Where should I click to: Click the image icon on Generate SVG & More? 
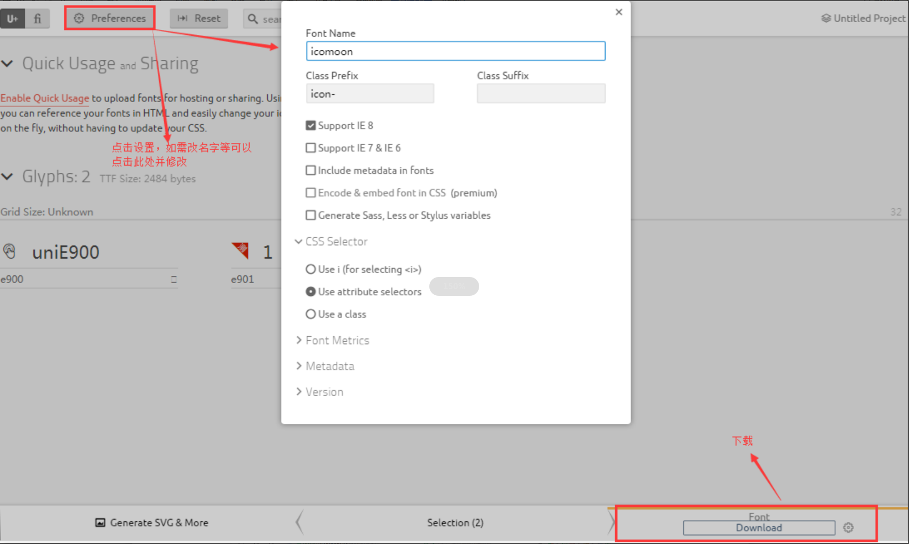click(100, 522)
